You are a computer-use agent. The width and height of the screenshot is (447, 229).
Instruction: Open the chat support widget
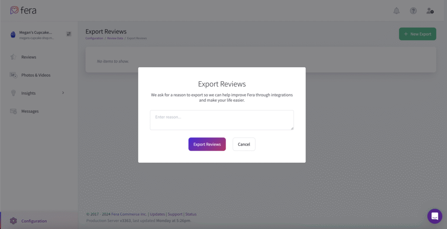point(435,216)
